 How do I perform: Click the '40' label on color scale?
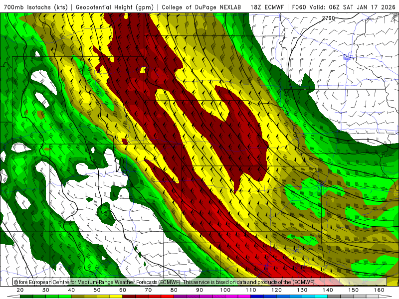pyautogui.click(x=71, y=290)
